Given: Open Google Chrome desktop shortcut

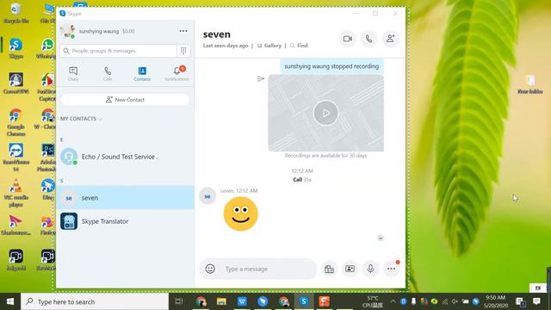Looking at the screenshot, I should pos(15,122).
